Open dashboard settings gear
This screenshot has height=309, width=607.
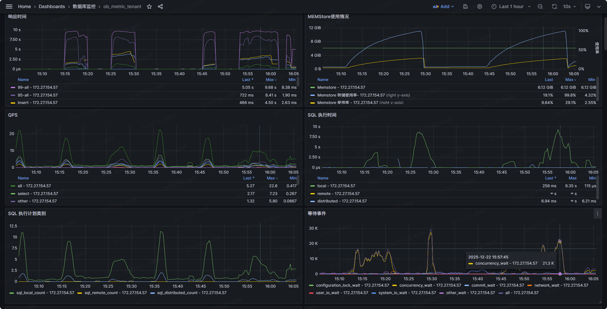[480, 6]
